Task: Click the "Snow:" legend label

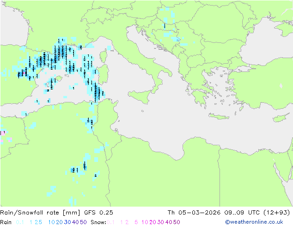Action: [98, 222]
